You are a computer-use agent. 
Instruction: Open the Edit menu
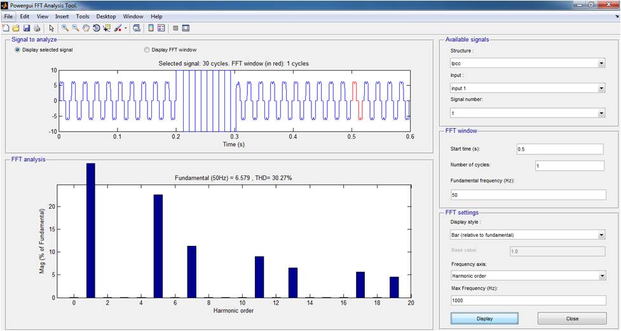pos(25,17)
